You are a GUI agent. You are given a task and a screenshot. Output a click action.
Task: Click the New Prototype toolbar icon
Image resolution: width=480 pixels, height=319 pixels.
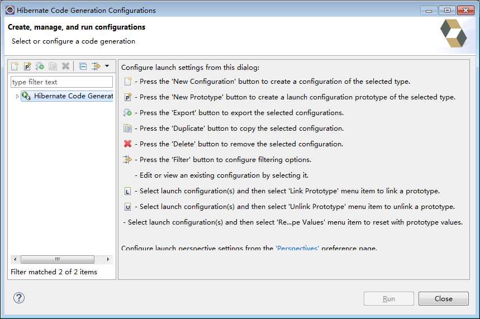(x=27, y=66)
